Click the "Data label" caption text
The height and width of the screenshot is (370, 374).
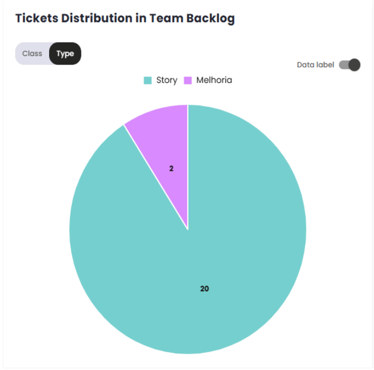click(x=315, y=65)
